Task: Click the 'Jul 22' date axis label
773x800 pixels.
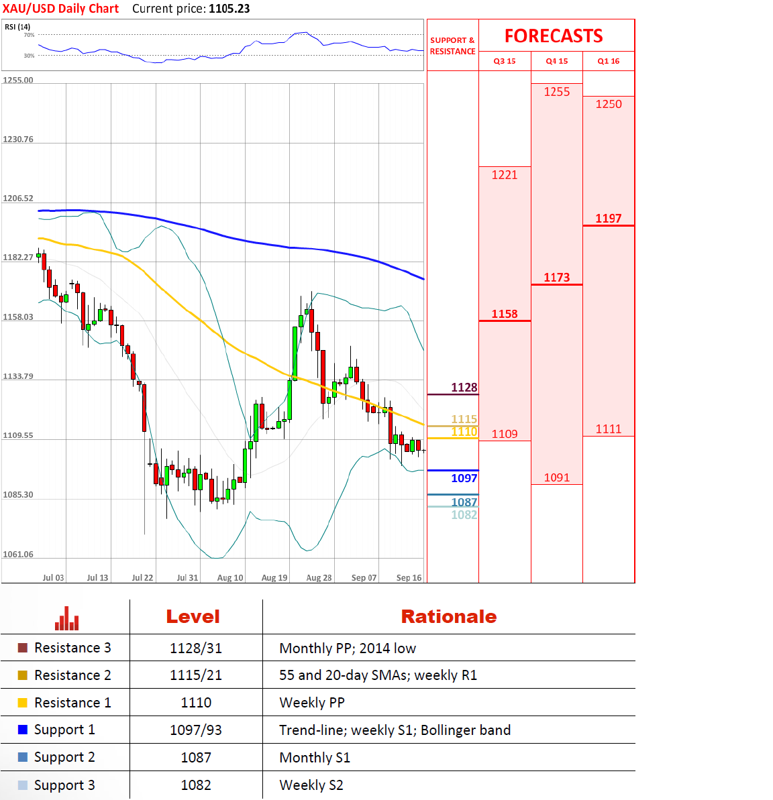Action: 142,577
